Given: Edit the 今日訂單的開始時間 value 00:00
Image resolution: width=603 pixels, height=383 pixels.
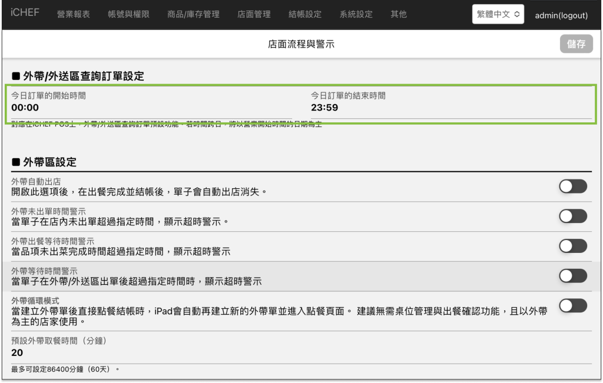Looking at the screenshot, I should [25, 108].
